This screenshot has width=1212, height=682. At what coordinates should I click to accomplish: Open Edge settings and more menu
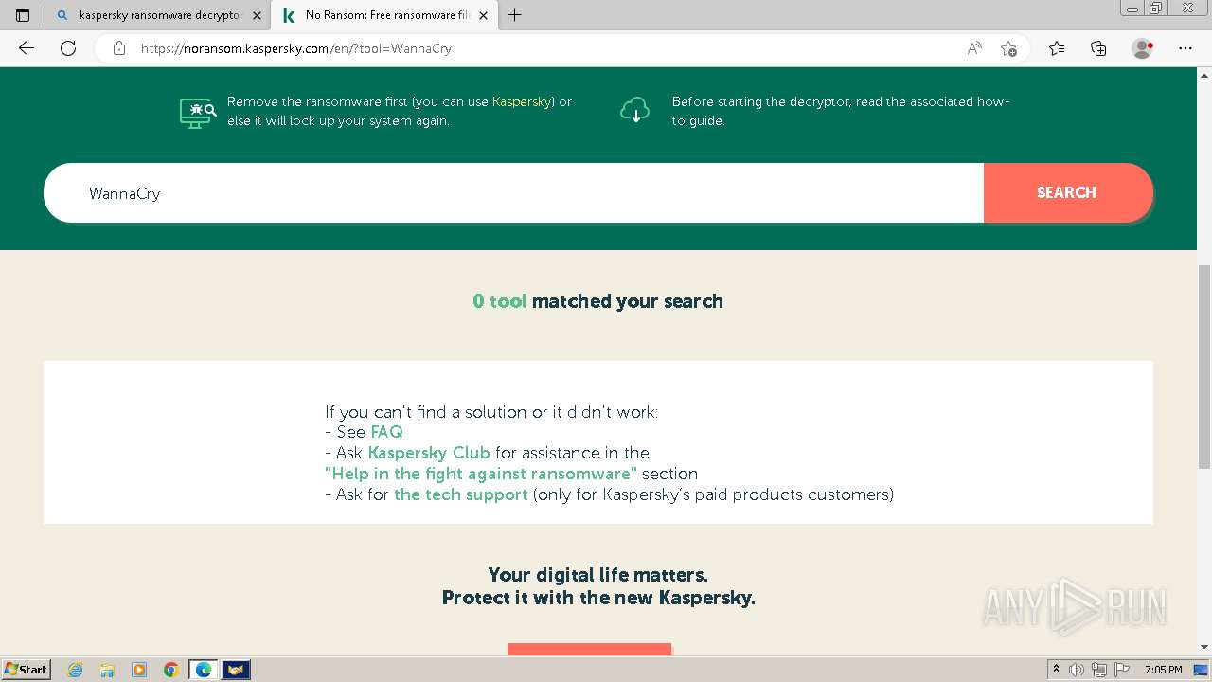[1185, 48]
